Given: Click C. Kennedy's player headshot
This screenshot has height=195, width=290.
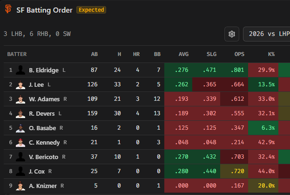Looking at the screenshot, I should [x=20, y=142].
